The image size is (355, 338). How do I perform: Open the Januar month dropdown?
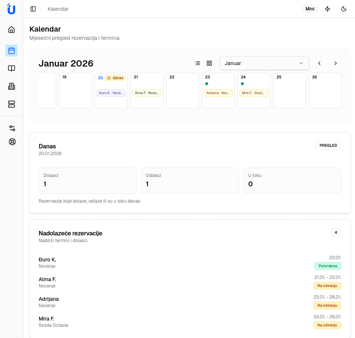264,63
